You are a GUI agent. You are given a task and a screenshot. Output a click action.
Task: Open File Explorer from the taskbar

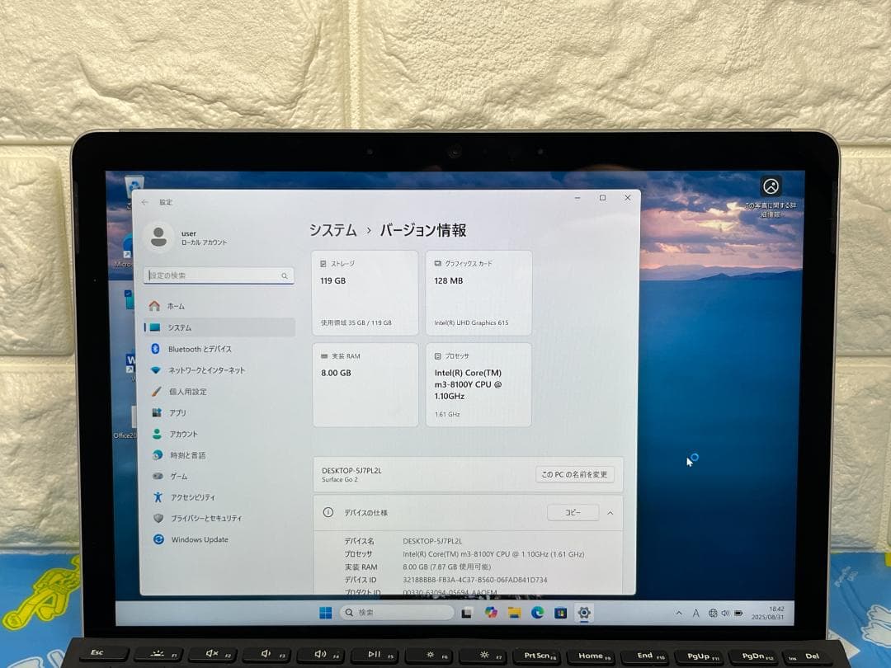click(x=513, y=613)
